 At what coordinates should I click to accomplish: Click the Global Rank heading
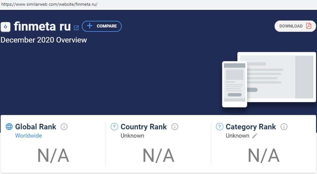(x=36, y=127)
